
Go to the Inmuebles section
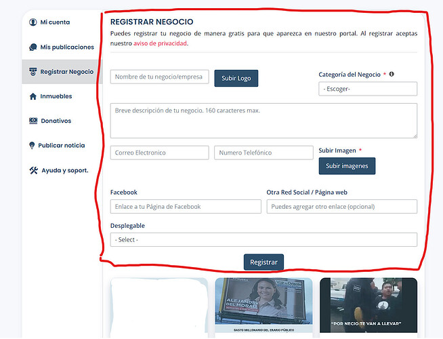(56, 96)
